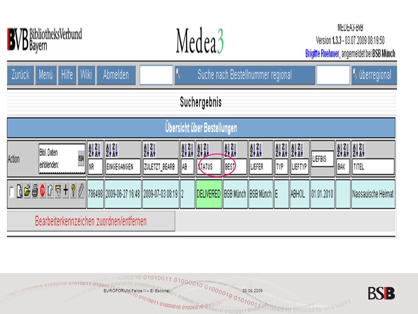
Task: Click the envelope icon in the action row
Action: click(x=58, y=191)
